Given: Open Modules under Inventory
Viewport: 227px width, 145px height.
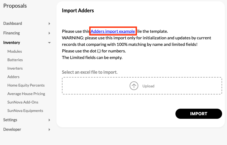Looking at the screenshot, I should 15,51.
